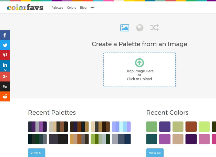Go to the Colors menu item
This screenshot has height=157, width=216.
coord(71,8)
